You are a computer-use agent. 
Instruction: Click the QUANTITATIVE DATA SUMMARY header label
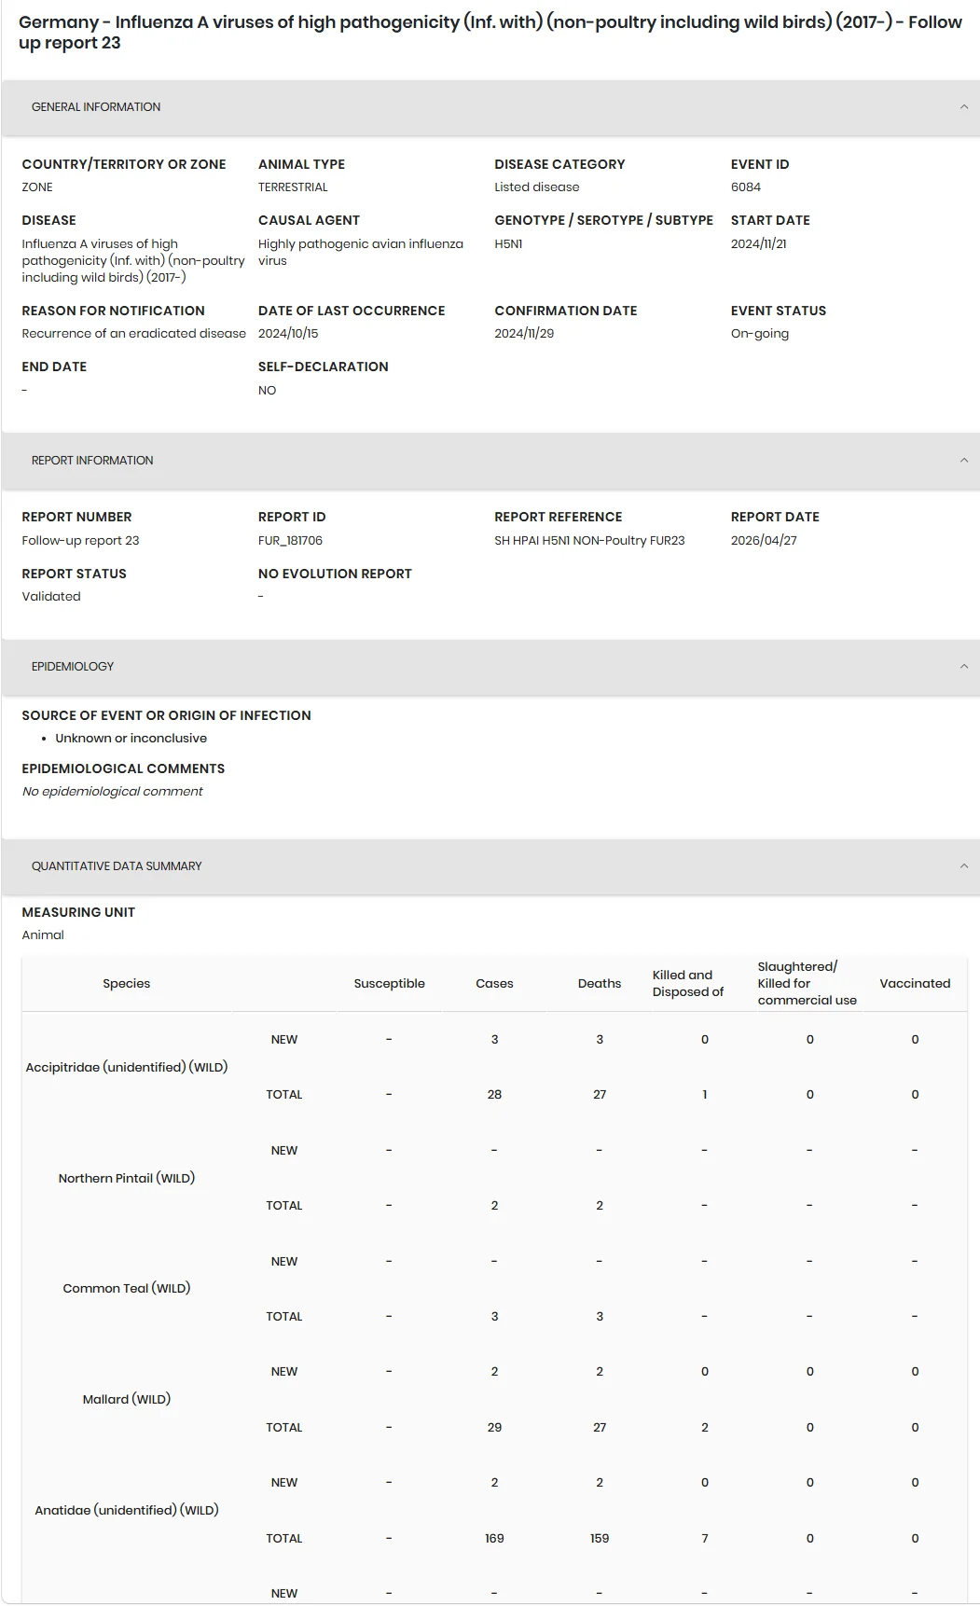117,866
